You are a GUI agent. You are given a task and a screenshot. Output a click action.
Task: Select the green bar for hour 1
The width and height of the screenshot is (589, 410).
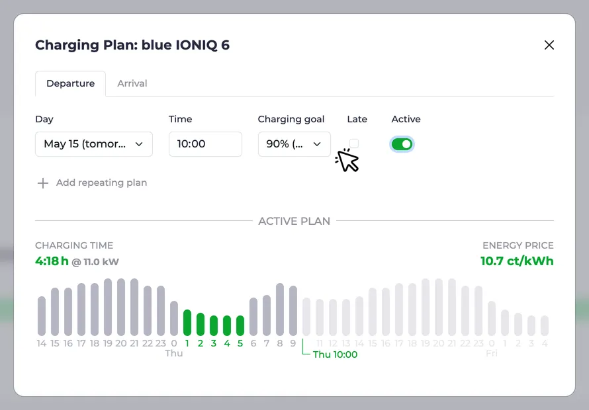(187, 323)
